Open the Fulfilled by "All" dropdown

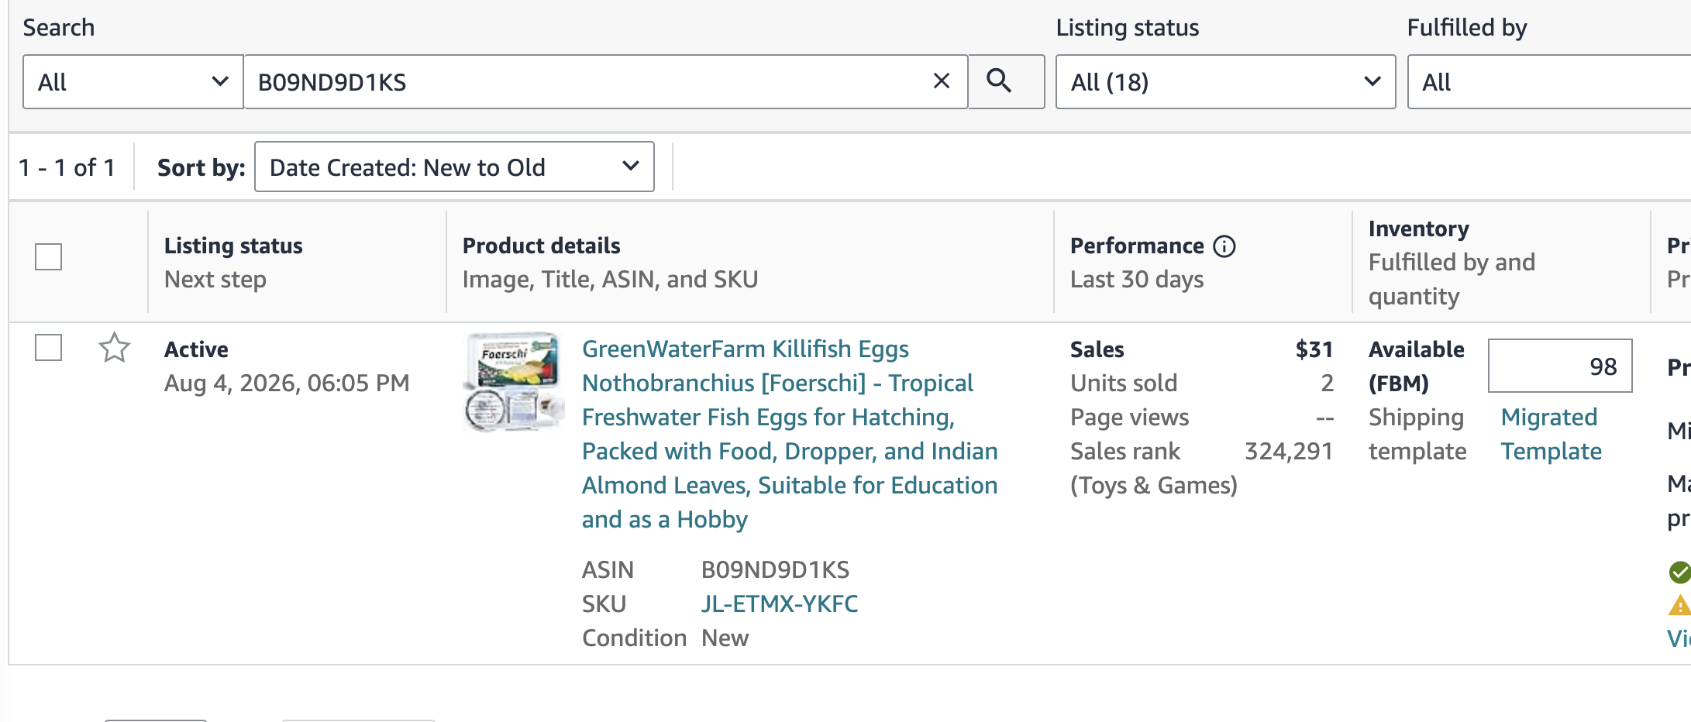pos(1549,81)
